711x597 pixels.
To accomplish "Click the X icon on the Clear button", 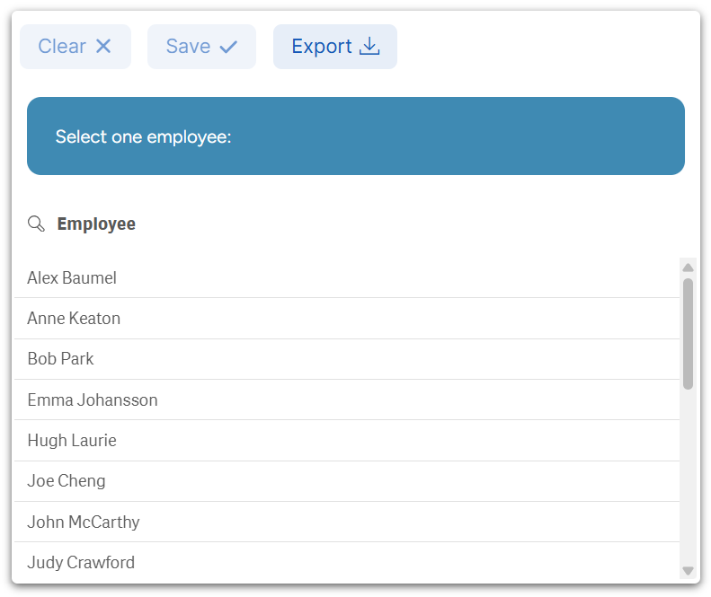I will click(103, 47).
